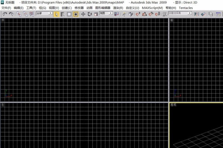Open the 组(G) menu
This screenshot has width=223, height=148.
coord(42,8)
